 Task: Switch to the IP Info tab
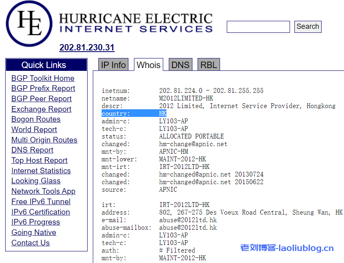tap(113, 64)
